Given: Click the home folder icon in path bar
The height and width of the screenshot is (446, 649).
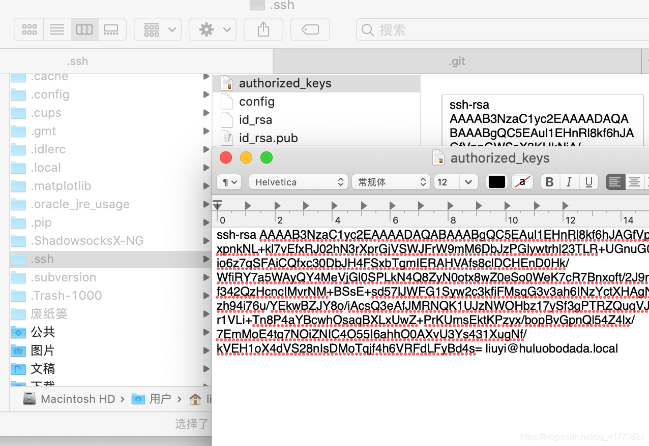Looking at the screenshot, I should (x=195, y=399).
